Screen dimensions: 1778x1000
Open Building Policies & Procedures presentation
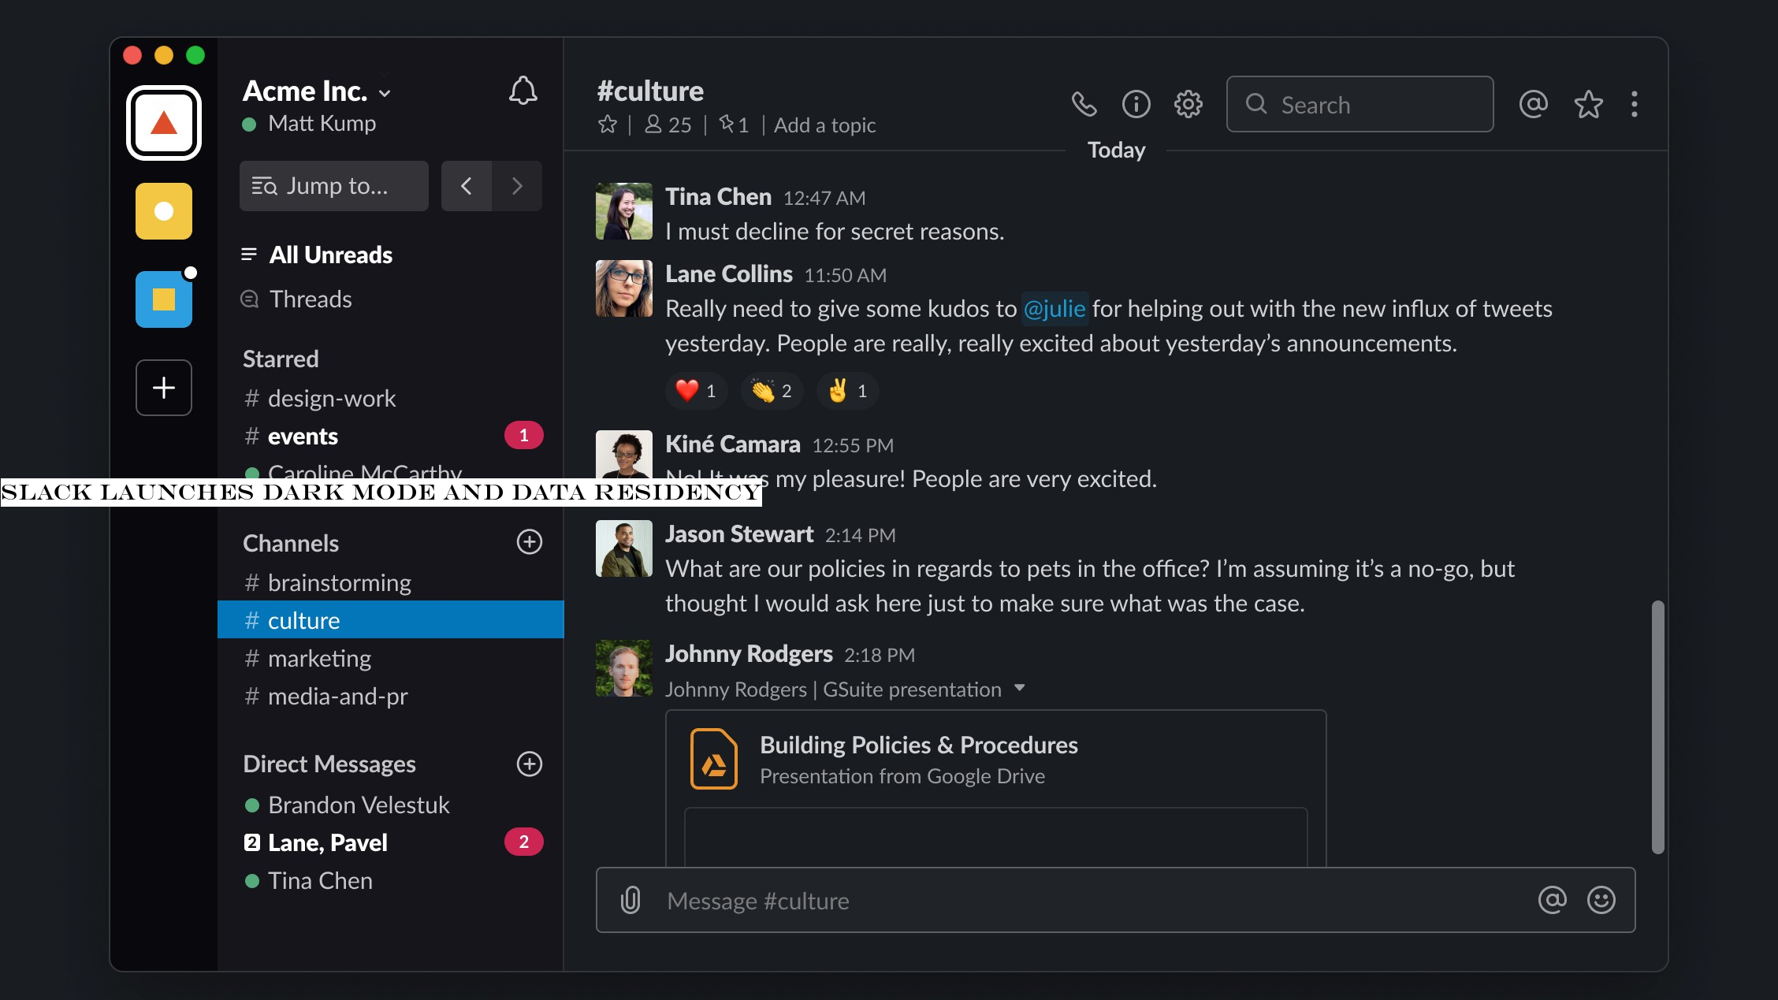(x=919, y=745)
